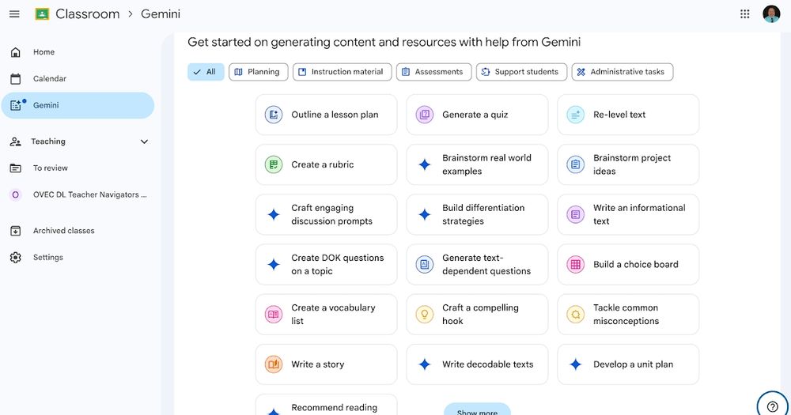
Task: Click the Teaching section label
Action: (x=48, y=141)
